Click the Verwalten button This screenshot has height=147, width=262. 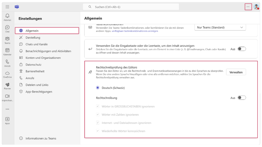[x=236, y=72]
